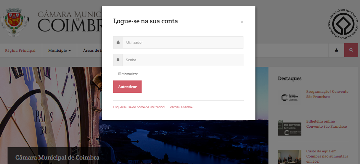The image size is (360, 164).
Task: Click the water cost news photo thumbnail
Action: 289,157
